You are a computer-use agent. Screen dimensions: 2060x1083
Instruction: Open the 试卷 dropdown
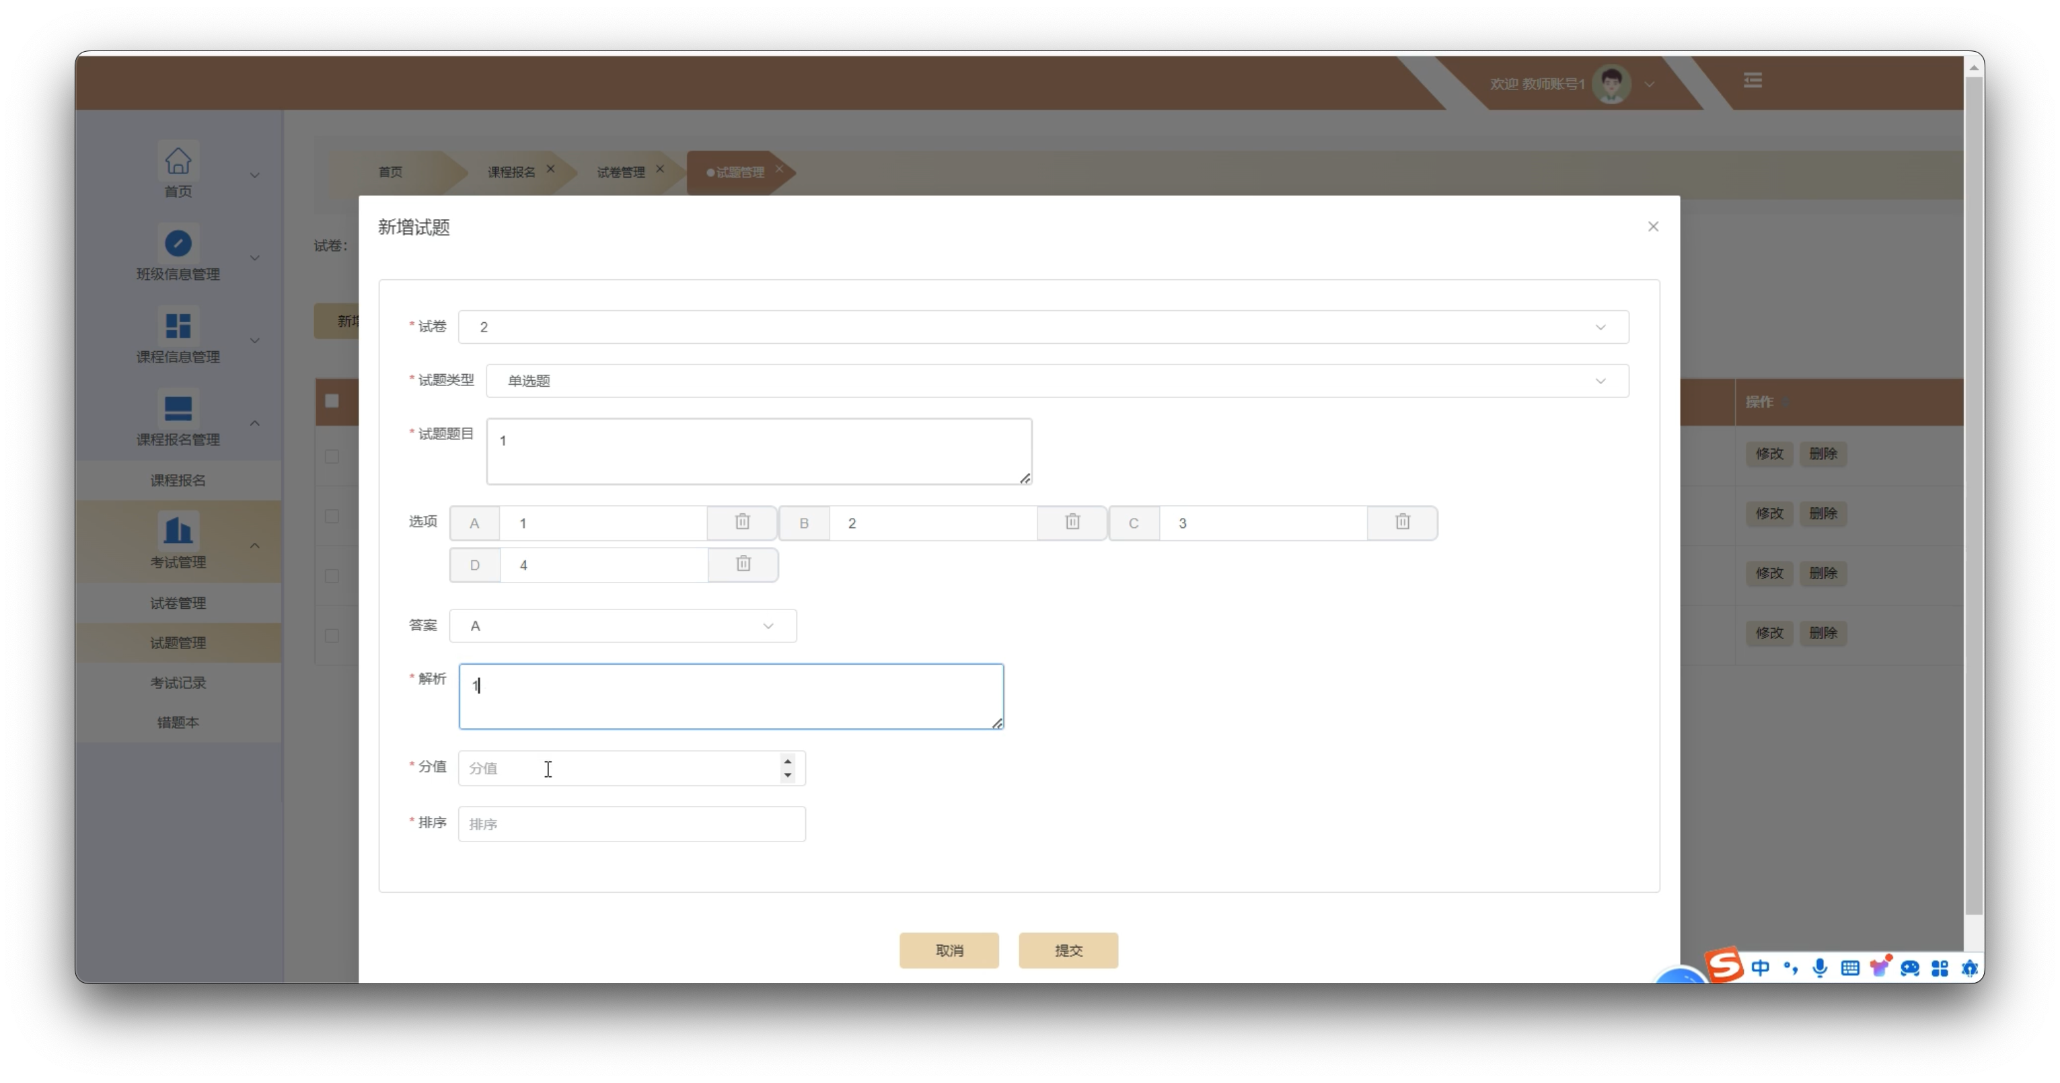(x=1043, y=327)
